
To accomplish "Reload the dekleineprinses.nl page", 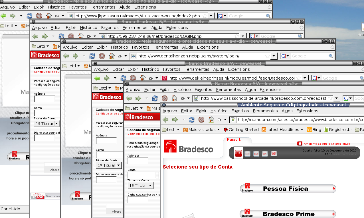I will click(123, 78).
